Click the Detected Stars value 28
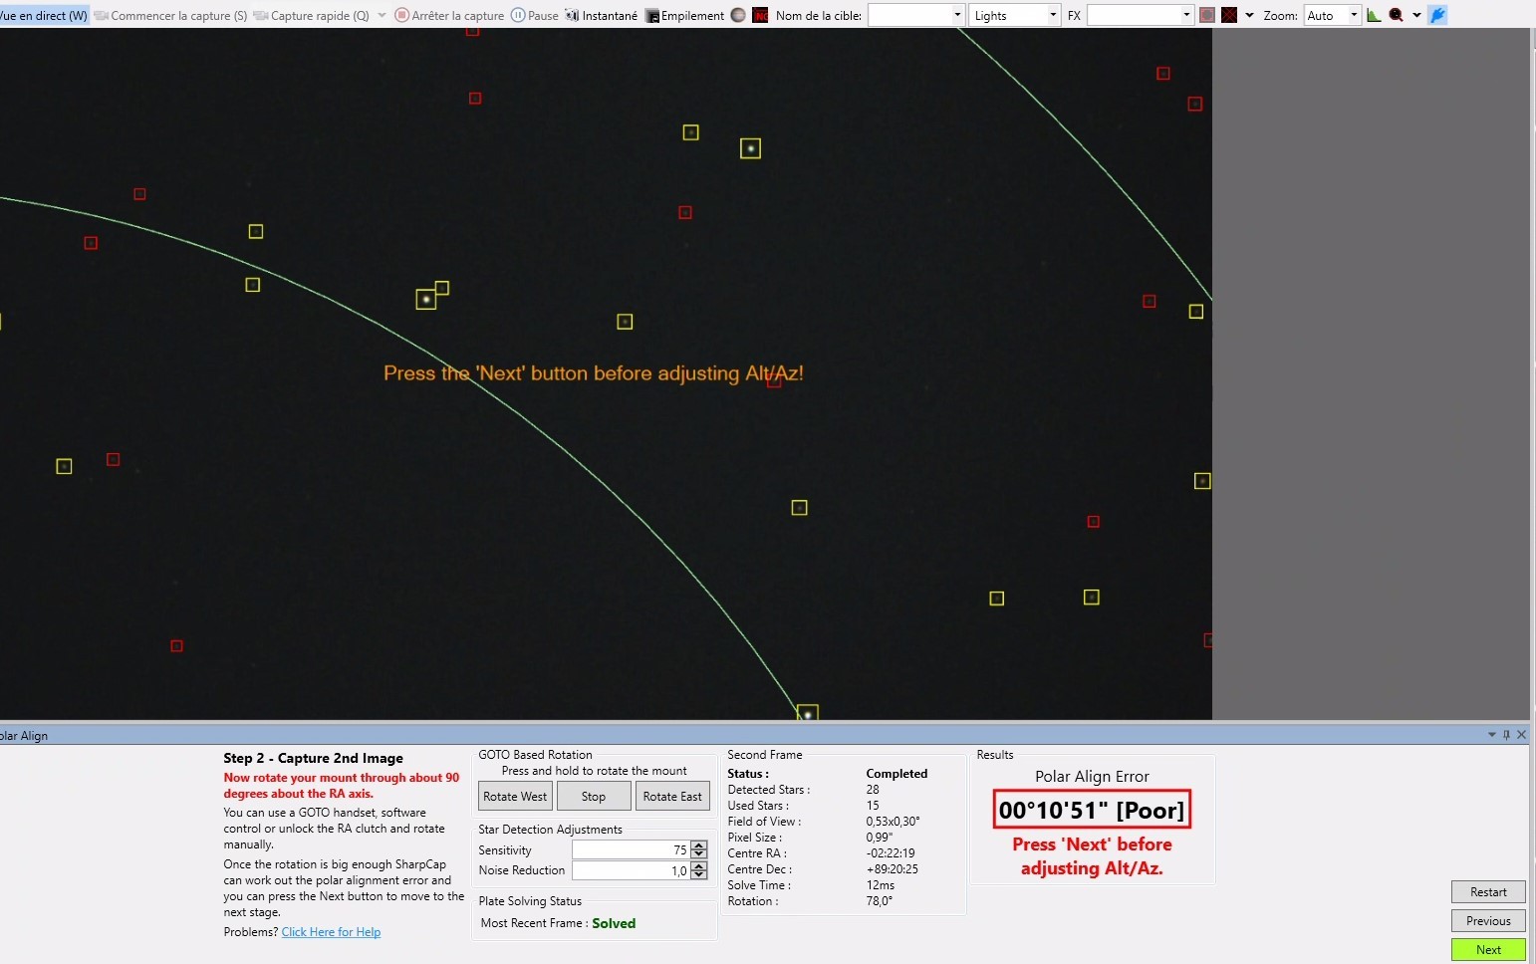Viewport: 1536px width, 964px height. click(x=873, y=790)
